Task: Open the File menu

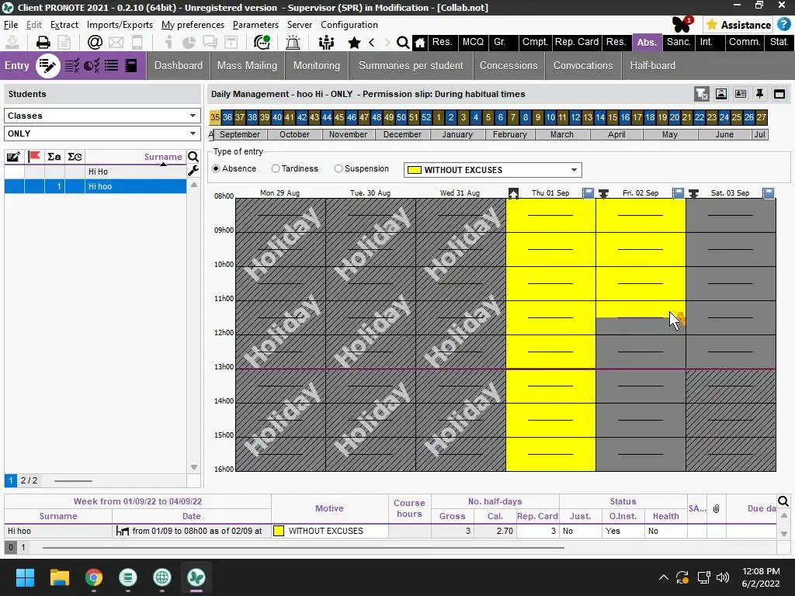Action: [x=11, y=24]
